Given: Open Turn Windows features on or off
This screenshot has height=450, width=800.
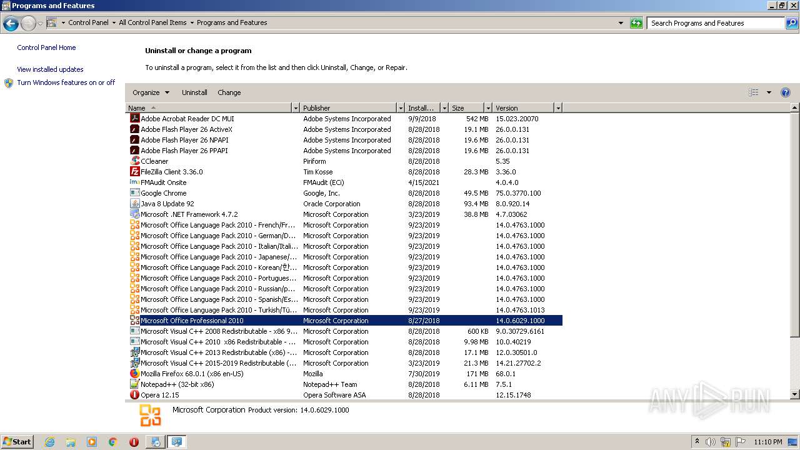Looking at the screenshot, I should coord(66,82).
